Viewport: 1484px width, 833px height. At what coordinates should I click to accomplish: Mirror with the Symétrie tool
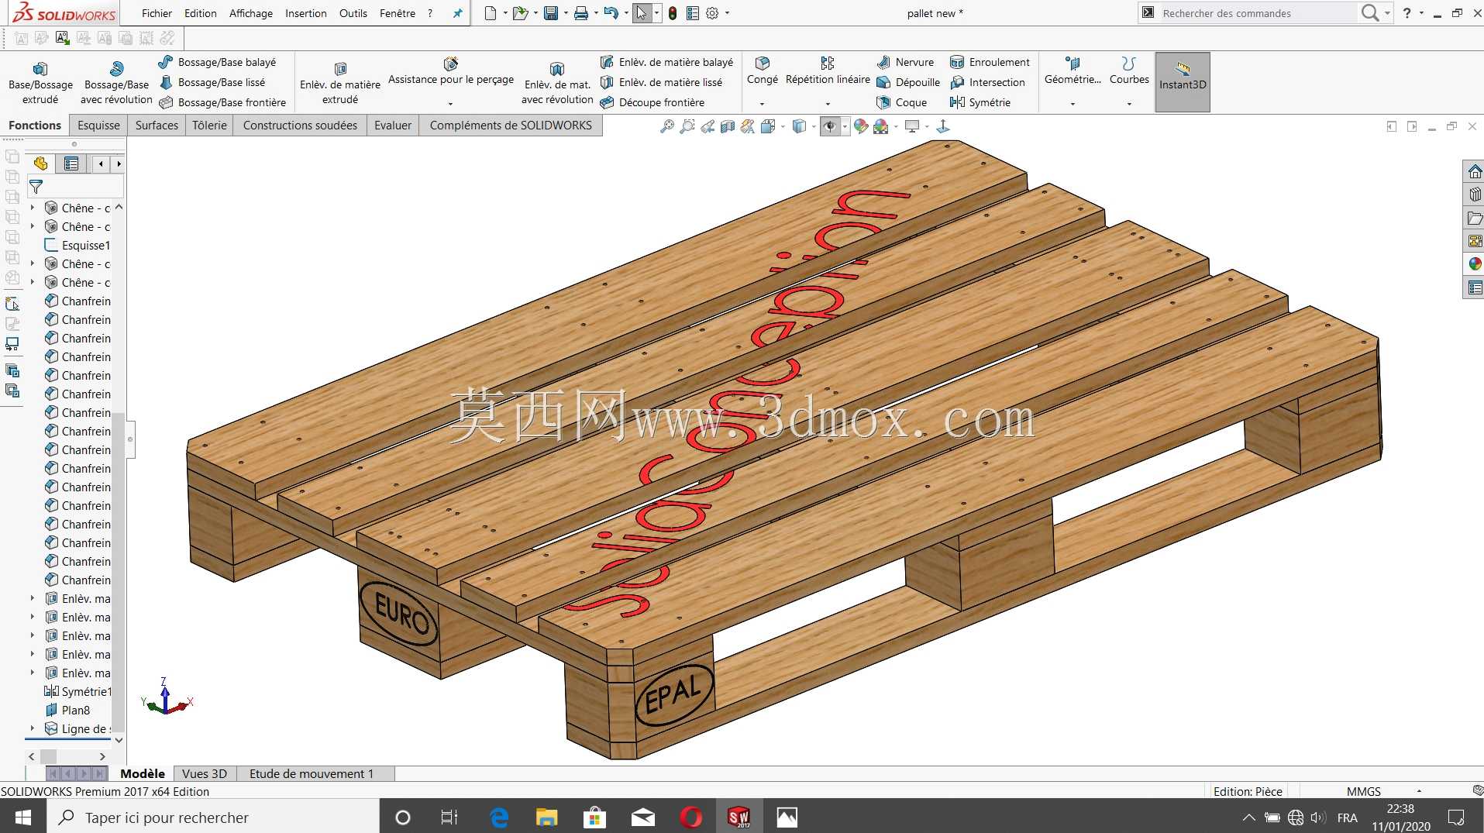[980, 102]
